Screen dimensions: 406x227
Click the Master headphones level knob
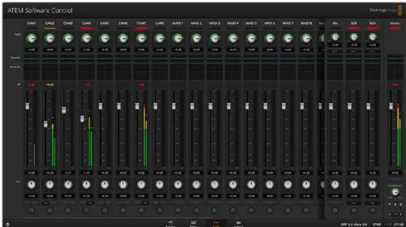(395, 192)
